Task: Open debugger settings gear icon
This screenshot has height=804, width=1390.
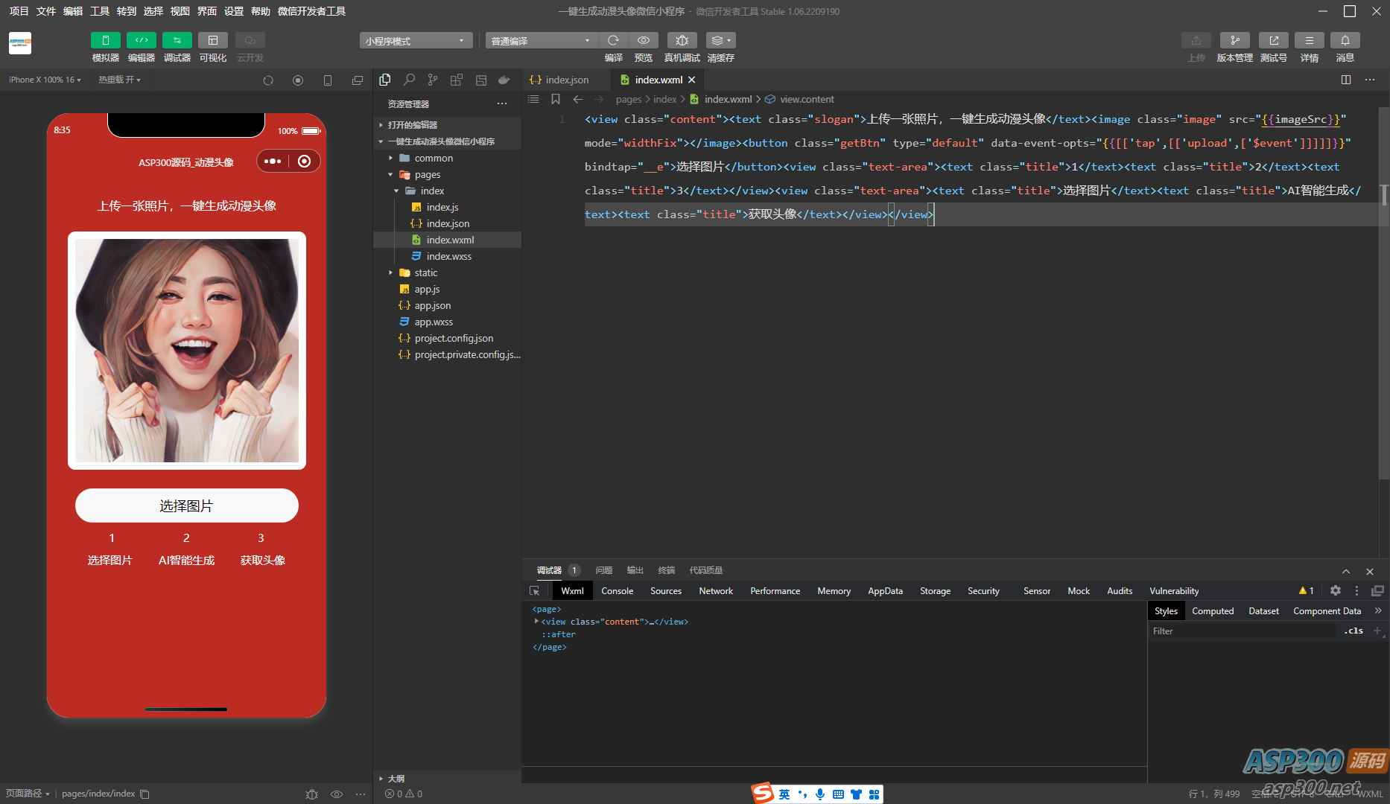Action: click(1335, 590)
